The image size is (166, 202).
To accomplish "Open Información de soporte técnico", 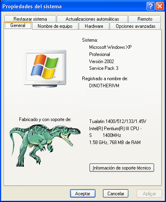I will click(x=122, y=168).
